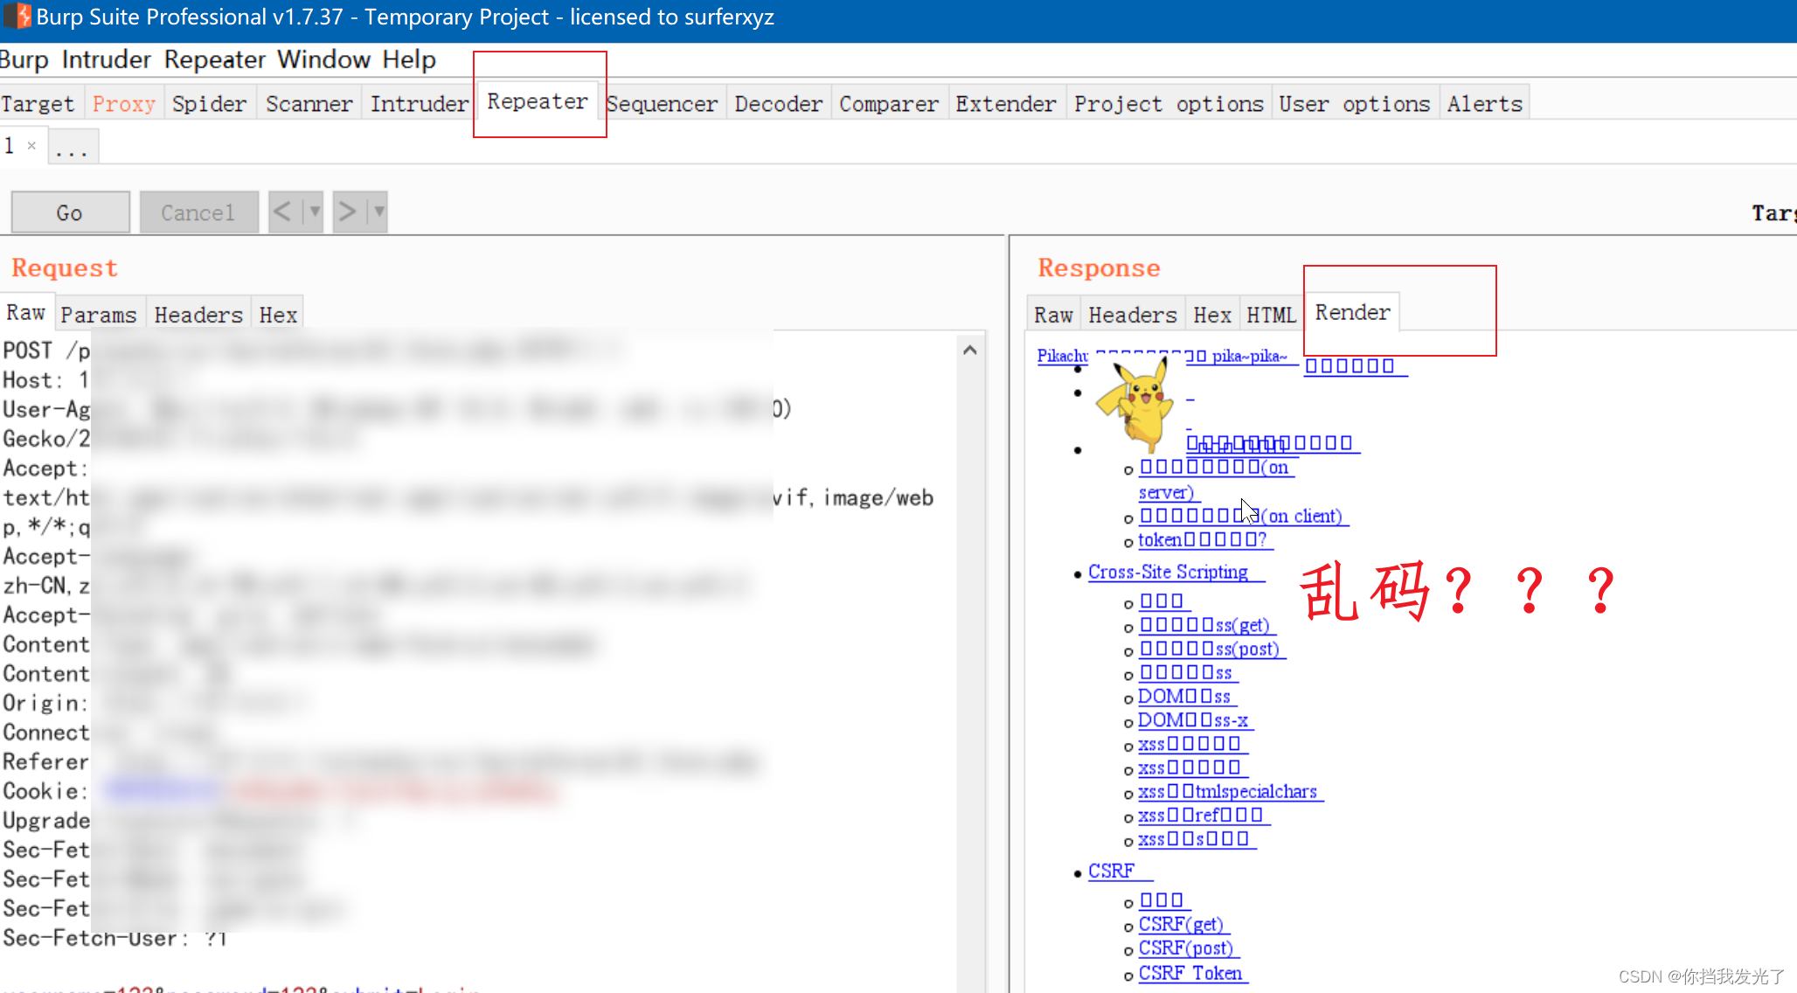The height and width of the screenshot is (993, 1797).
Task: Click the back navigation arrow button
Action: pos(282,212)
